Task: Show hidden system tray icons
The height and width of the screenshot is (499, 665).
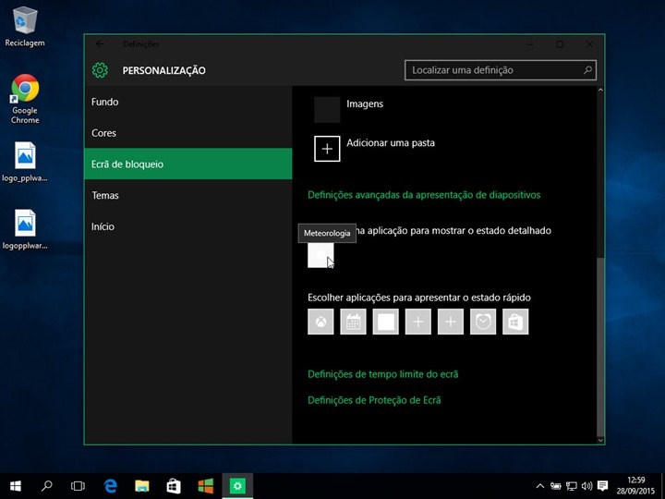Action: pos(540,486)
